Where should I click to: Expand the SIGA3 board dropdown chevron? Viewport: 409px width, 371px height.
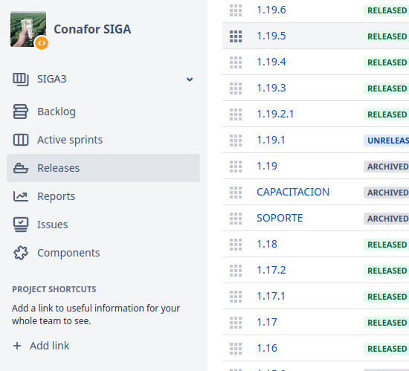point(190,80)
